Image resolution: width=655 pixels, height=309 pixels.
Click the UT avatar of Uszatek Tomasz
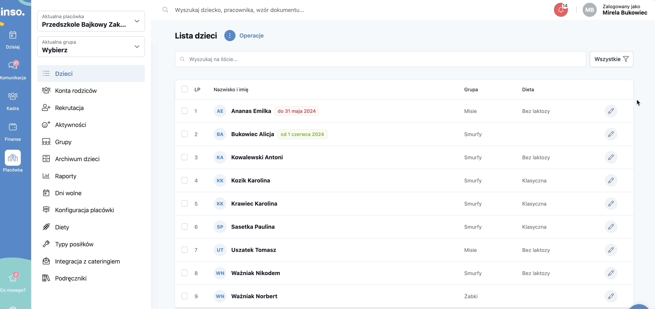click(x=220, y=250)
